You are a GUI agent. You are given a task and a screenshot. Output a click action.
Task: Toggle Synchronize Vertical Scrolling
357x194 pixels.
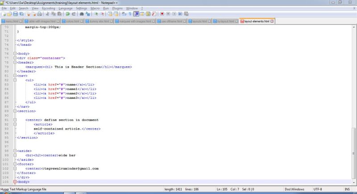point(110,14)
